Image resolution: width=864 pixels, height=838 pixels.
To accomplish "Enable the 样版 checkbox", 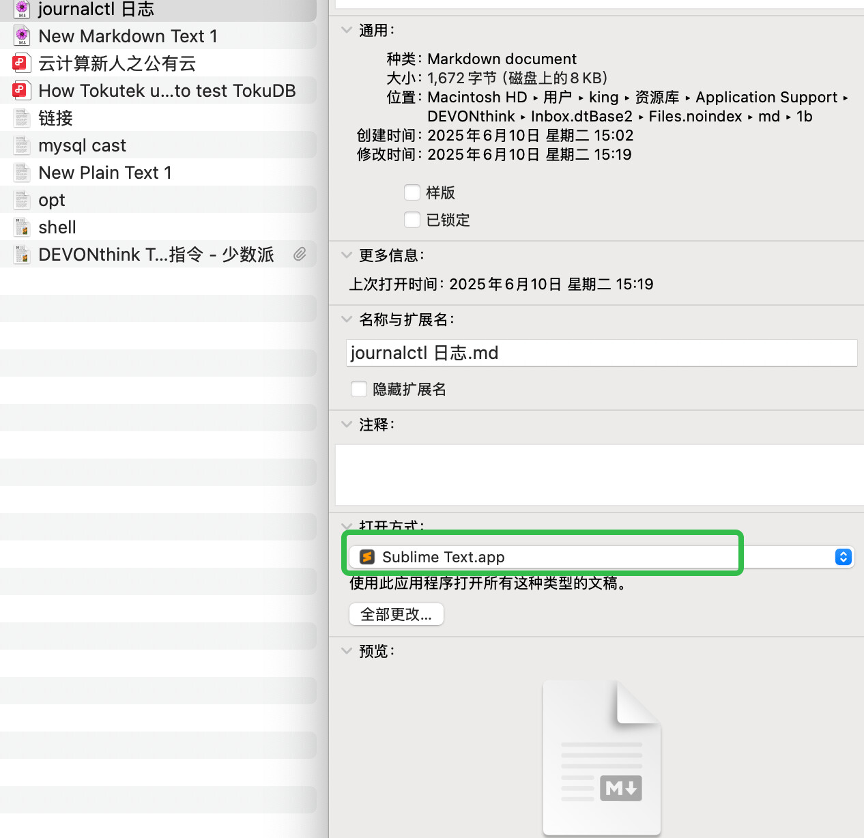I will [412, 192].
